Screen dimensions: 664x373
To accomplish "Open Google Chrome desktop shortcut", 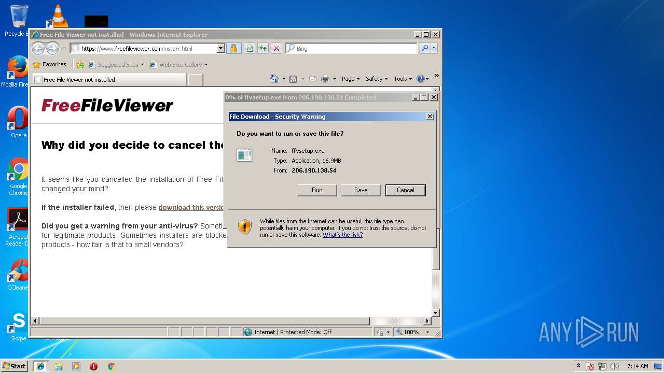I will [x=18, y=176].
